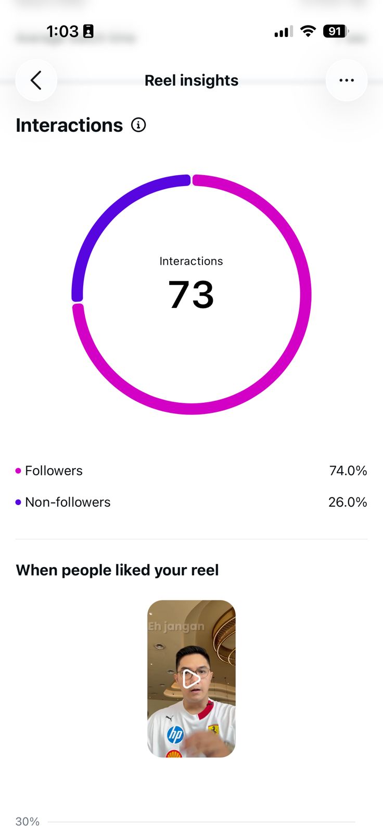Tap the info icon beside Interactions
Screen dimensions: 383x834
click(138, 125)
